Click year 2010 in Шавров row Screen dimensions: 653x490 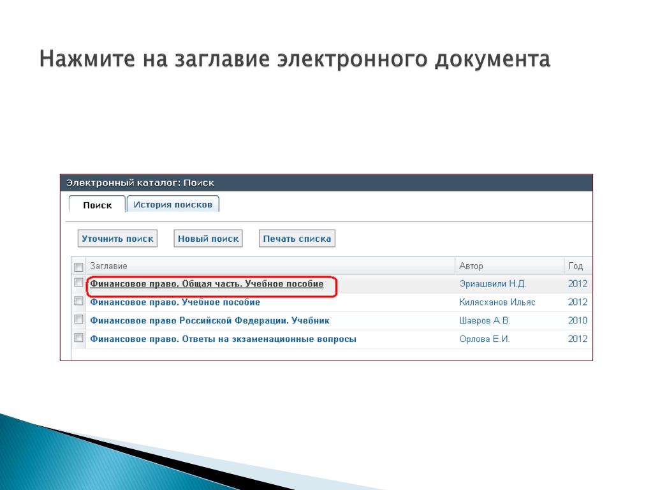pos(578,320)
